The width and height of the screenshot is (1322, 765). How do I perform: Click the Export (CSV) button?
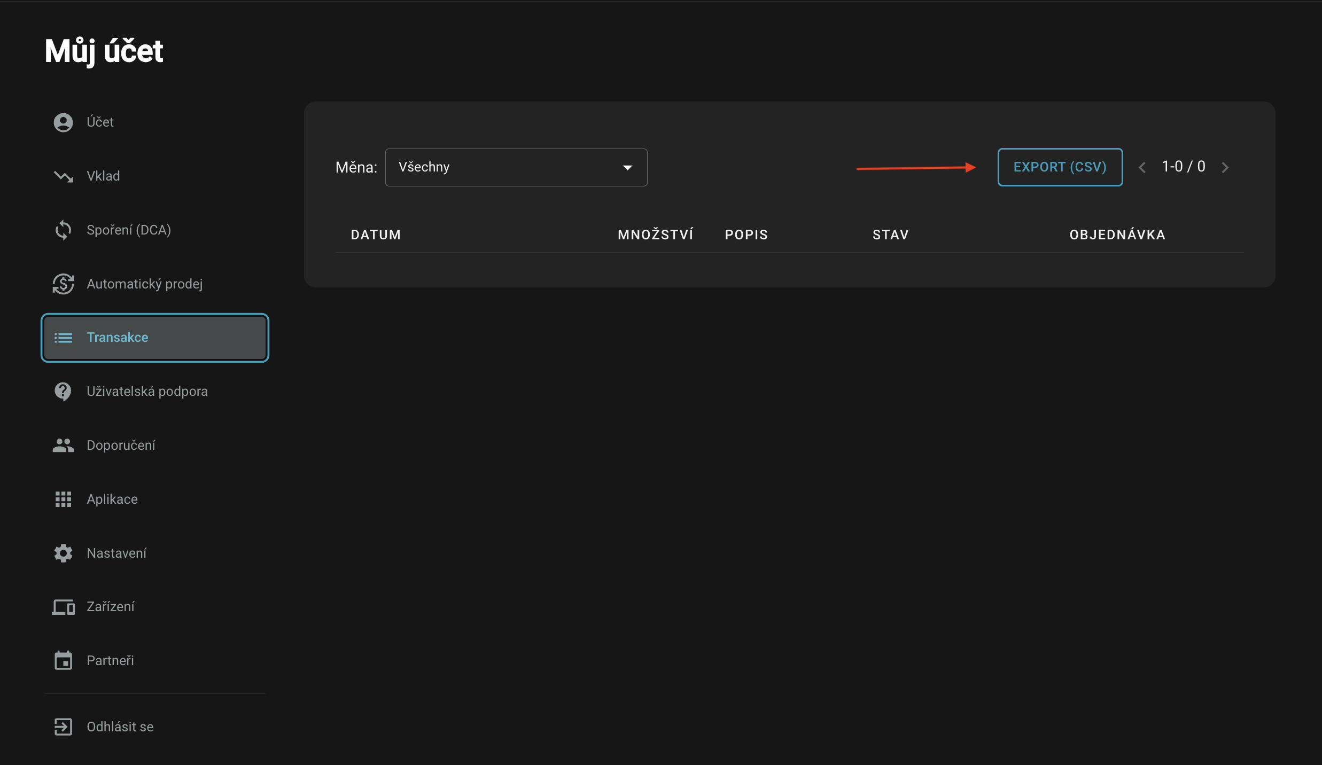tap(1060, 167)
